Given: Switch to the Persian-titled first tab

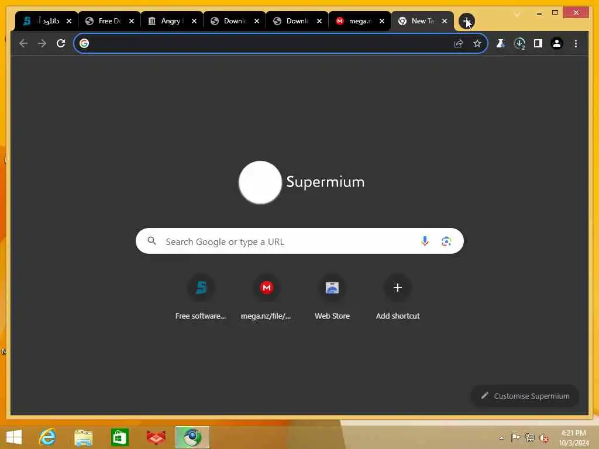Looking at the screenshot, I should tap(47, 21).
